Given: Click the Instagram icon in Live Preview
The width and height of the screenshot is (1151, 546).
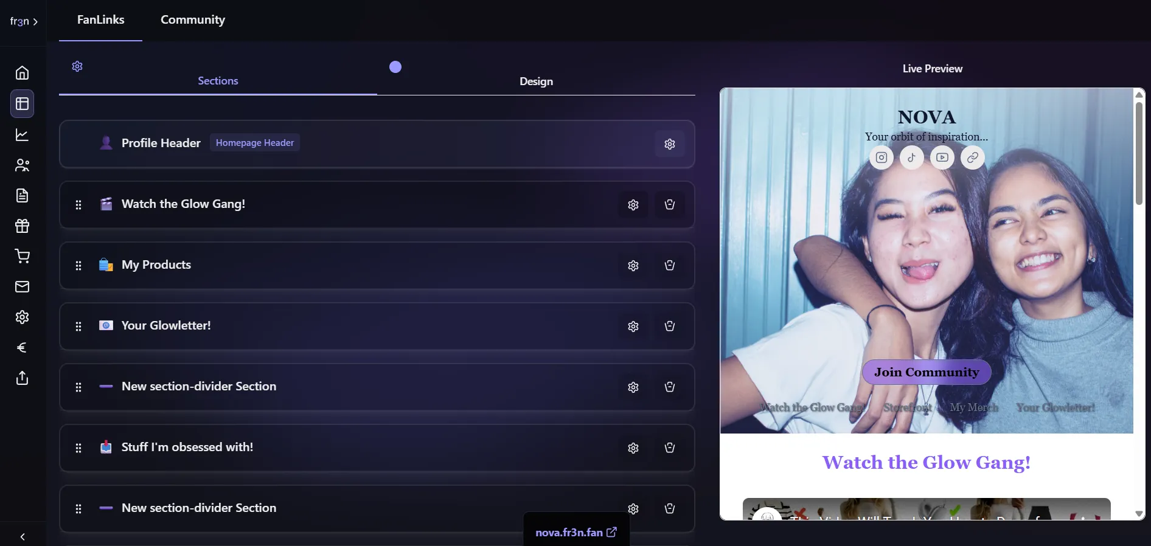Looking at the screenshot, I should (x=881, y=158).
